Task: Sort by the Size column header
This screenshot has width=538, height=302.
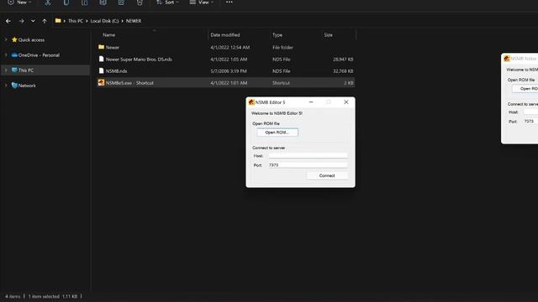Action: click(329, 35)
